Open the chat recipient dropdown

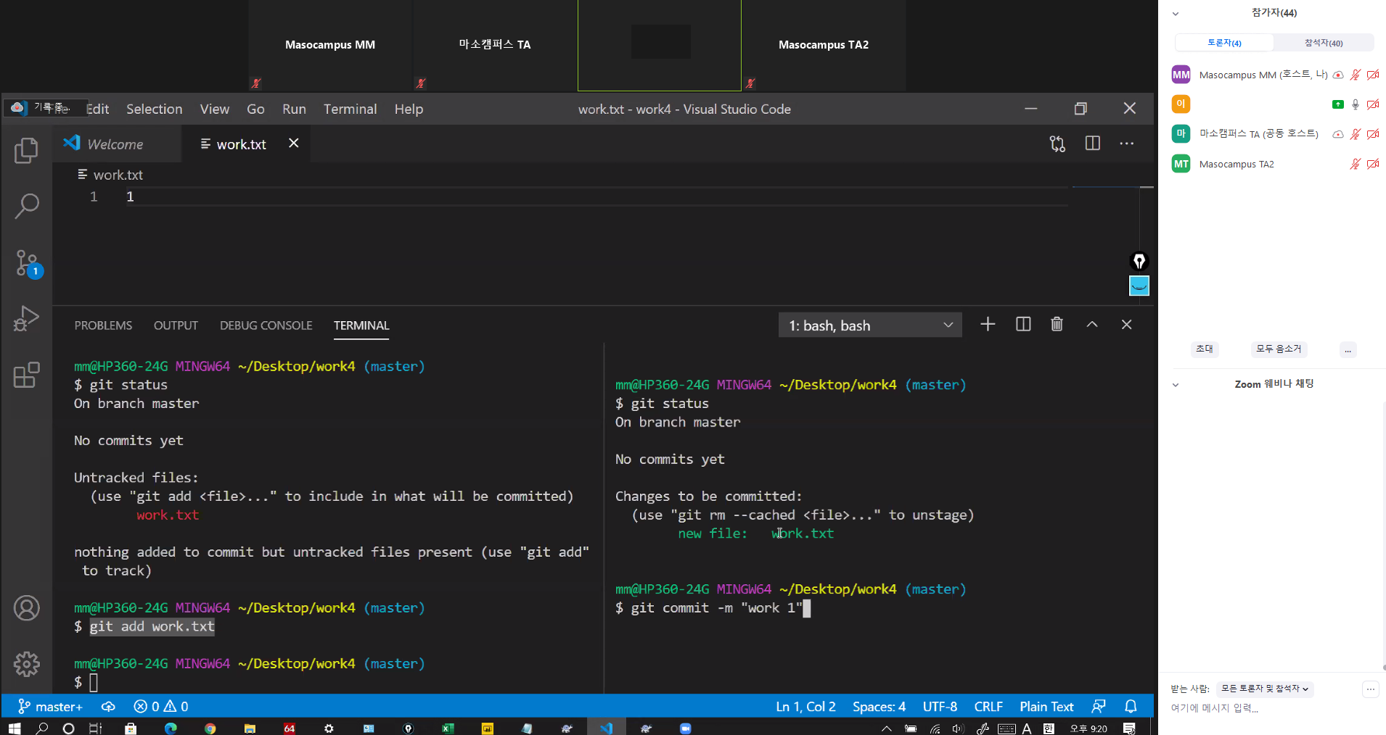pyautogui.click(x=1264, y=689)
